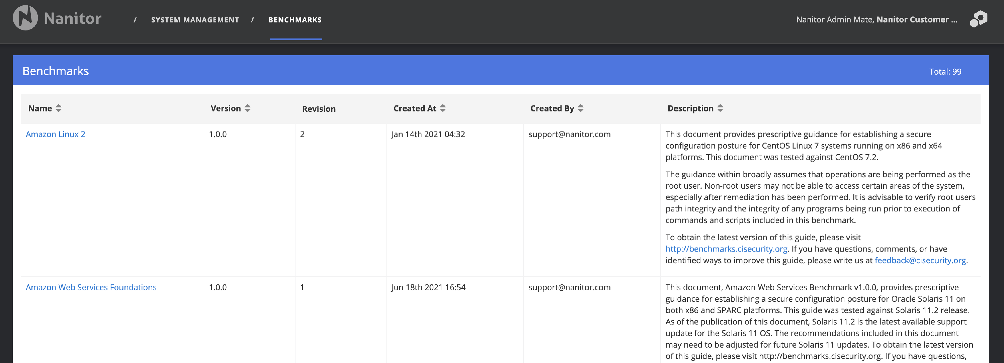Open Amazon Web Services Foundations benchmark
1004x363 pixels.
coord(91,287)
